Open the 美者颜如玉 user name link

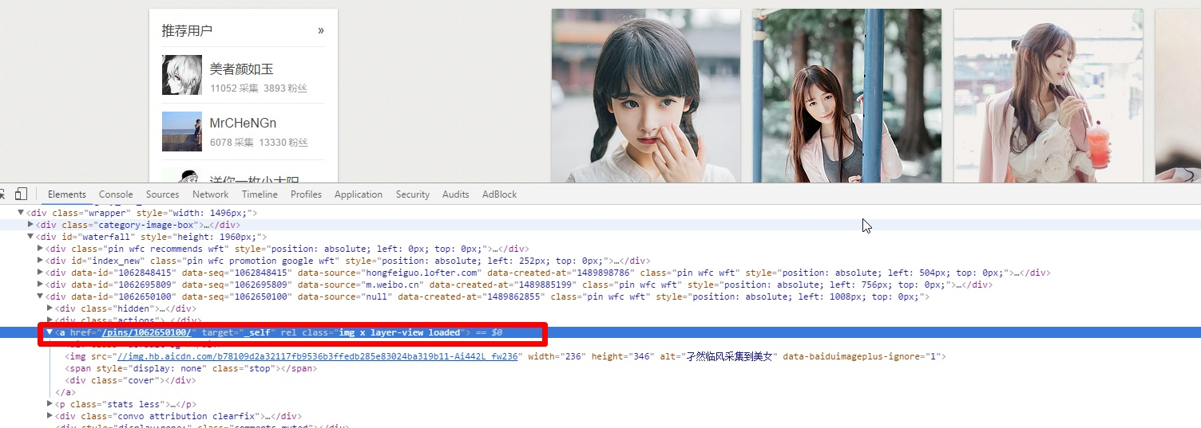coord(241,69)
